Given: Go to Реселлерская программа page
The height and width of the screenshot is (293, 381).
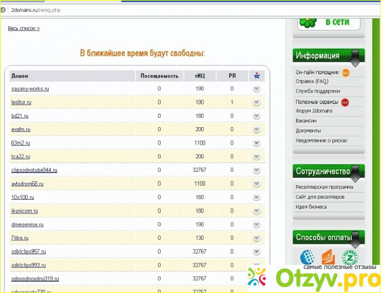Looking at the screenshot, I should (324, 188).
